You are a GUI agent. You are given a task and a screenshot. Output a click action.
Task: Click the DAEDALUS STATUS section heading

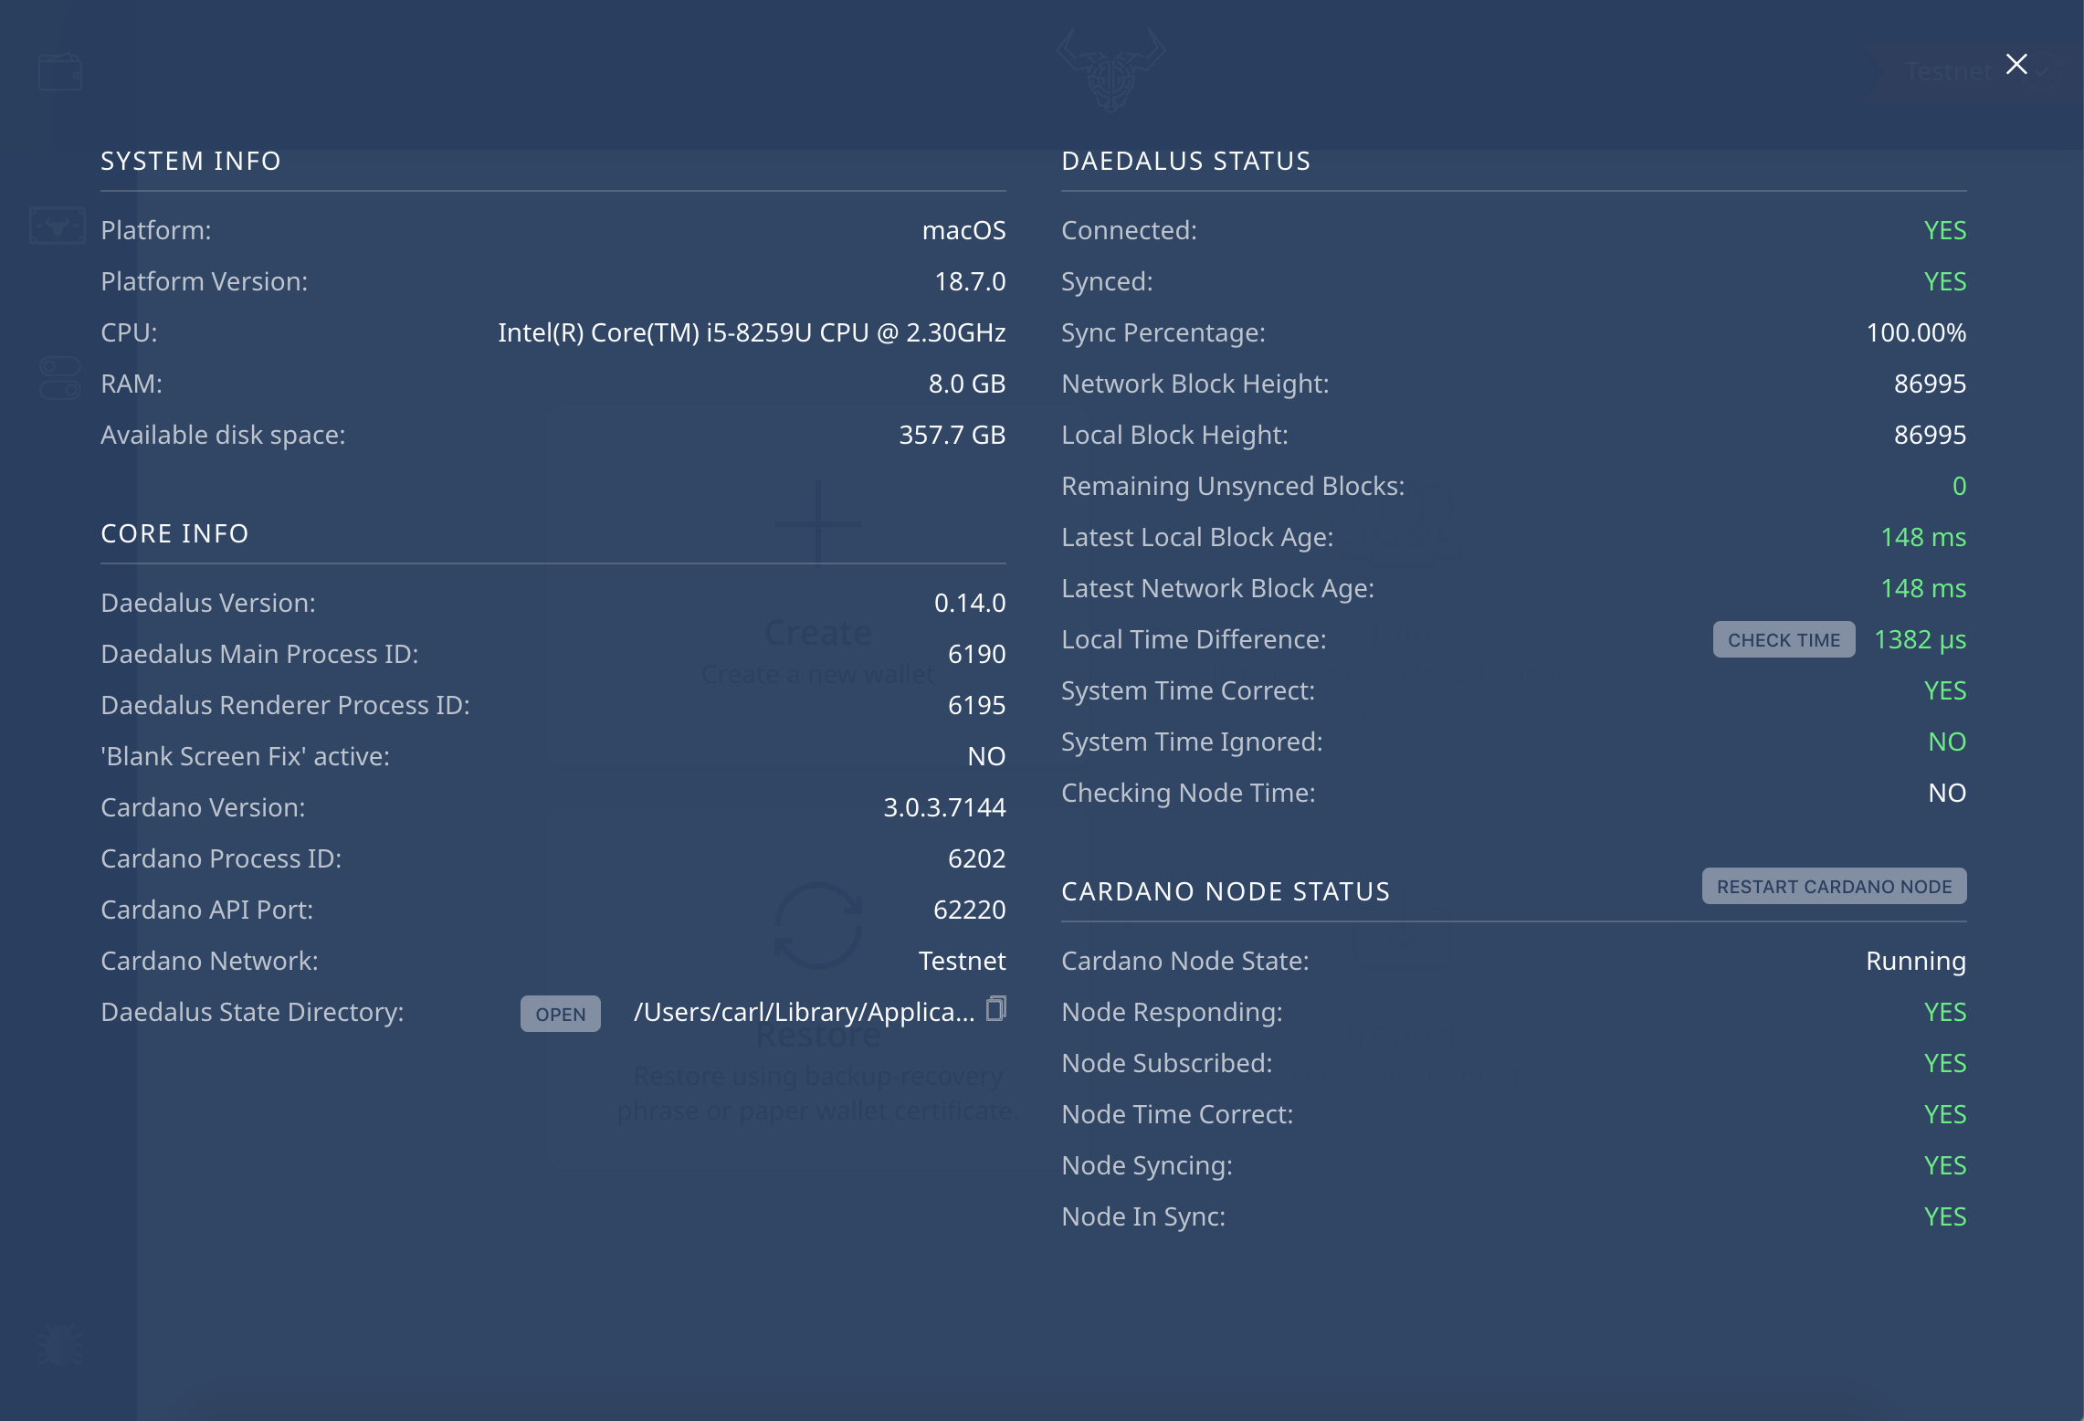1185,161
